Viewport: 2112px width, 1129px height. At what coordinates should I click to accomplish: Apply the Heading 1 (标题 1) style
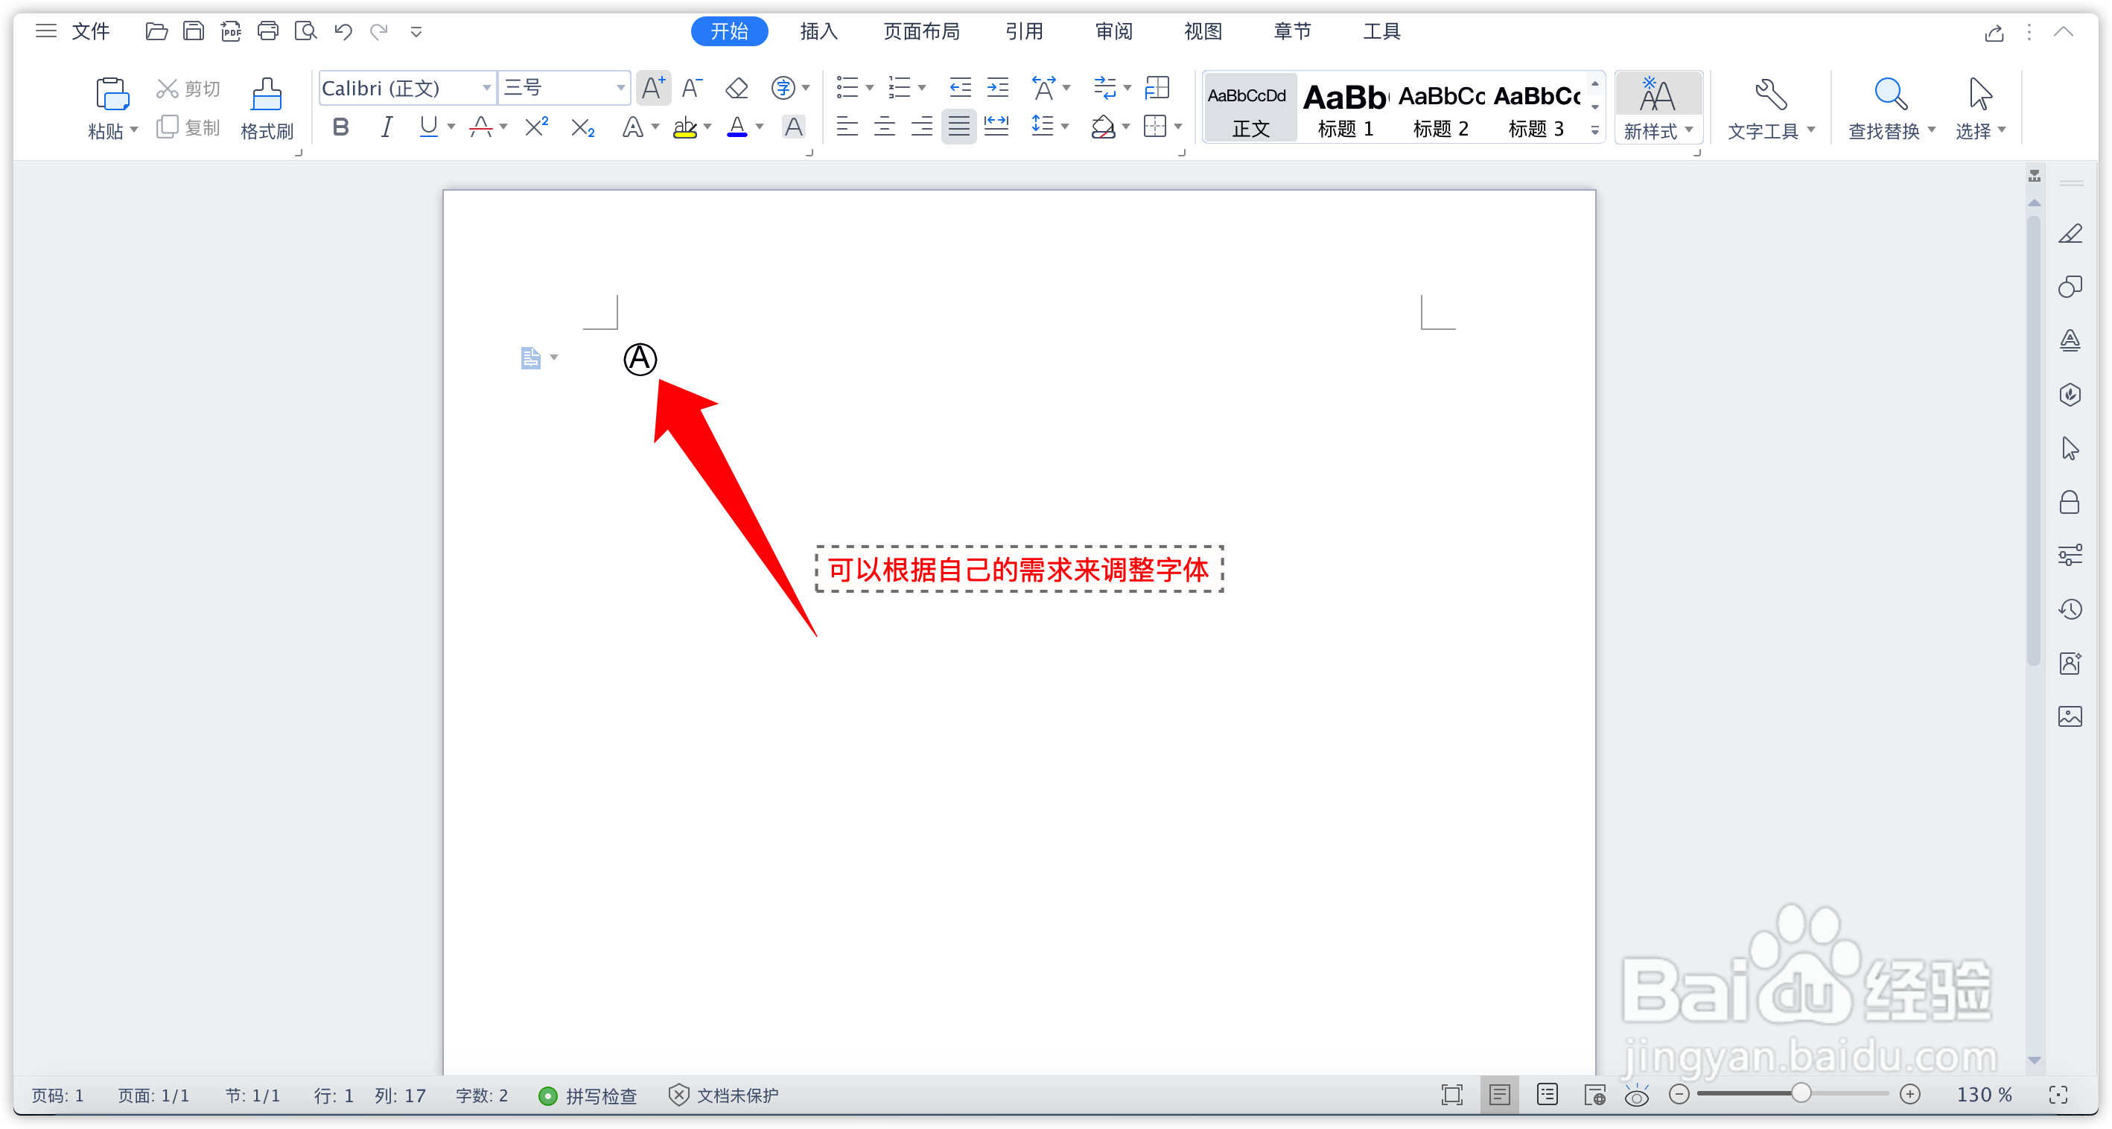[1345, 108]
